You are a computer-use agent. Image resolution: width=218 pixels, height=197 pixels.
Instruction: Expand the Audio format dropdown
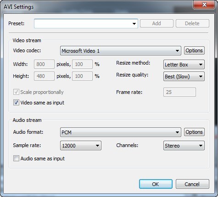click(x=121, y=132)
